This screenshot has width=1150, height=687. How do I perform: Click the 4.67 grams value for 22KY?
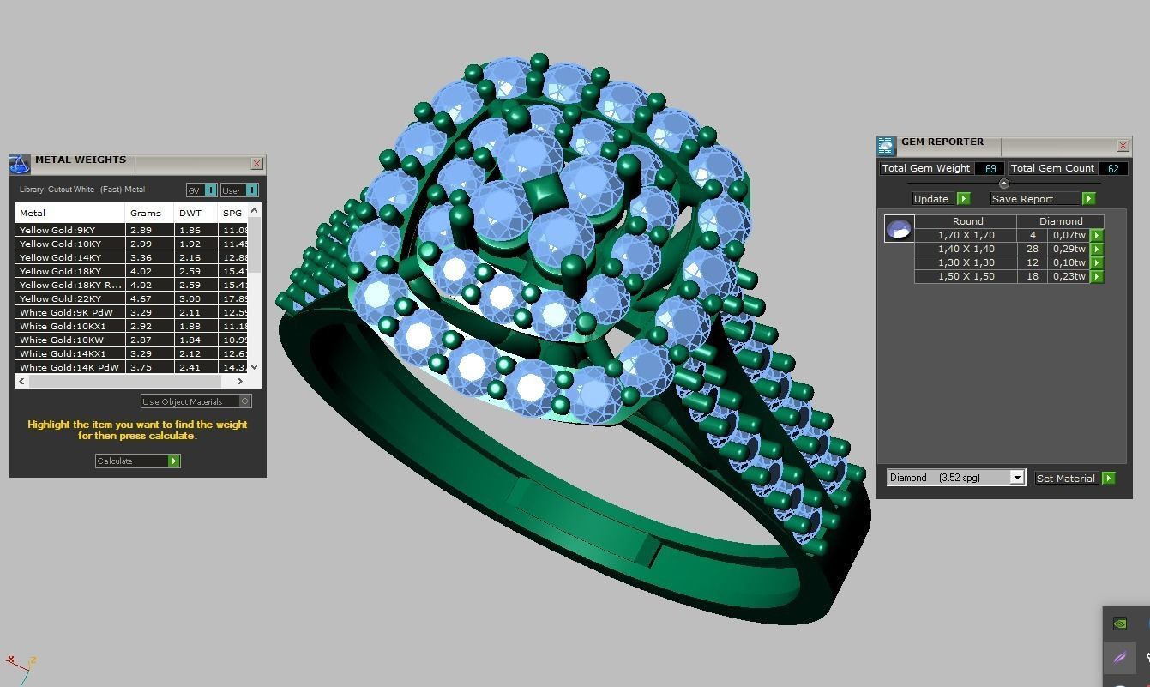tap(149, 298)
